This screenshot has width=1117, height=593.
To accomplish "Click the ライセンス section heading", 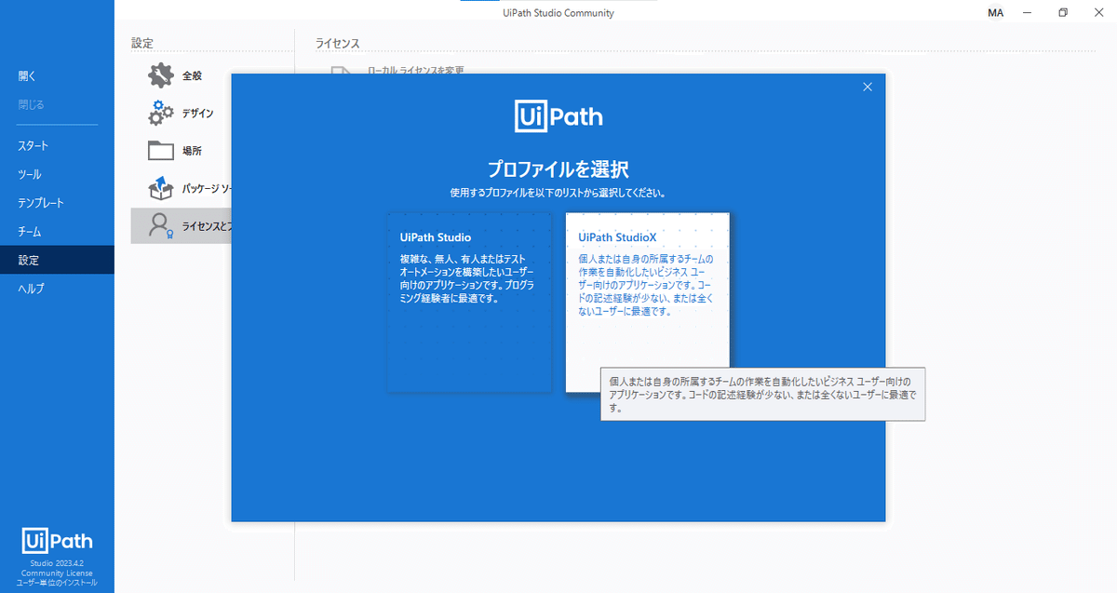I will click(x=337, y=44).
